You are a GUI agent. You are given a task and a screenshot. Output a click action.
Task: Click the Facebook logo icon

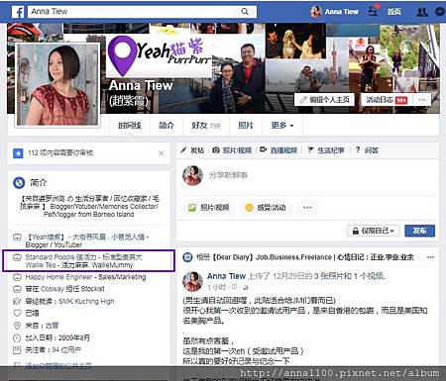18,12
